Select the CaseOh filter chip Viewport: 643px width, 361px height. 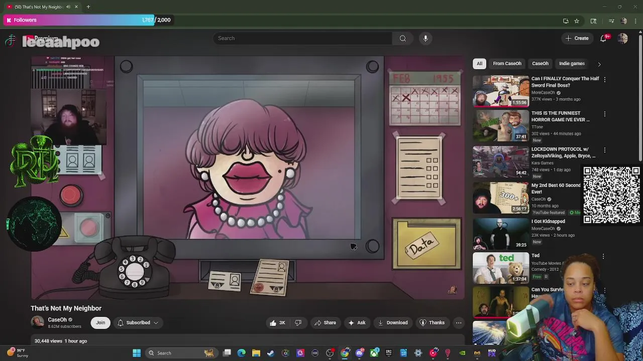pyautogui.click(x=540, y=64)
